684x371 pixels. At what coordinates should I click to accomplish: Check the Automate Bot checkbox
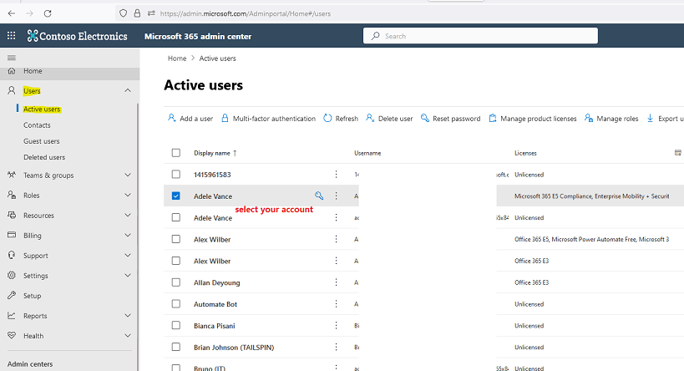point(175,304)
